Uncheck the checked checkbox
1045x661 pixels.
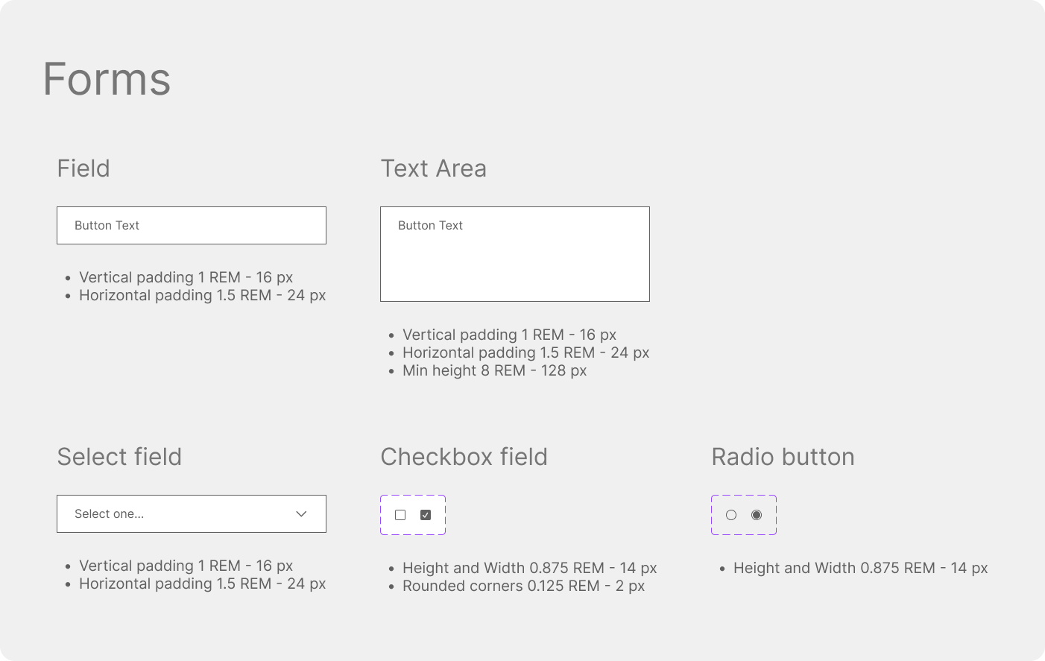(426, 515)
